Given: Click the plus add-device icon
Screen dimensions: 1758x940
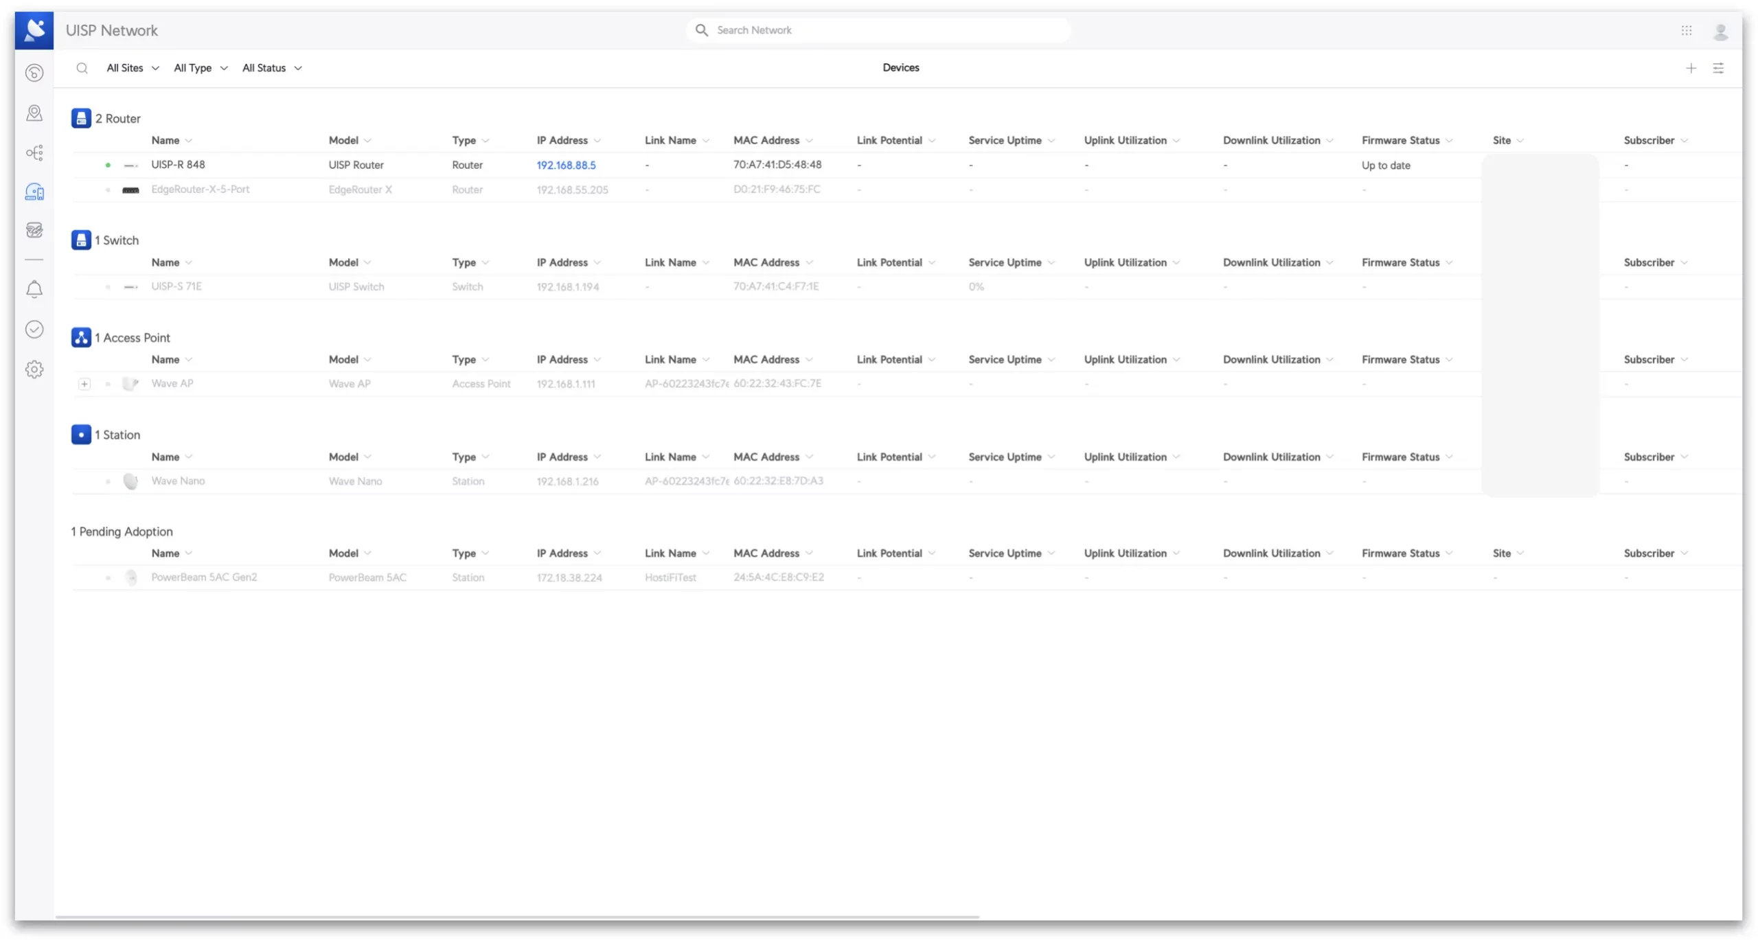Looking at the screenshot, I should pos(1691,68).
